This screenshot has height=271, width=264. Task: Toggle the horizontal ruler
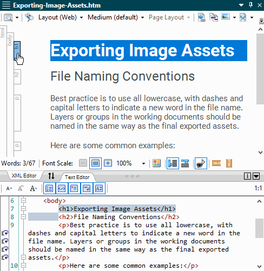[x=216, y=163]
